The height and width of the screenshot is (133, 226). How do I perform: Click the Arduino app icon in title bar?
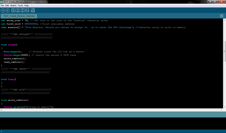[x=1, y=2]
